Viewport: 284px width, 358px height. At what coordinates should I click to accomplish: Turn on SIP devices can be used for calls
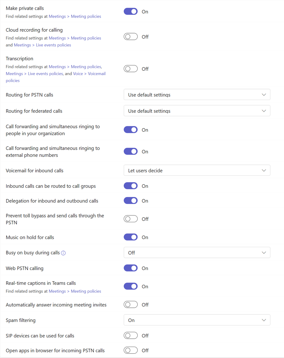click(130, 335)
